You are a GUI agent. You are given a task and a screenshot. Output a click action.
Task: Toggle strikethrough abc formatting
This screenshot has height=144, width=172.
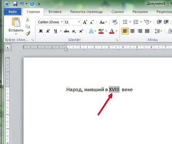67,31
